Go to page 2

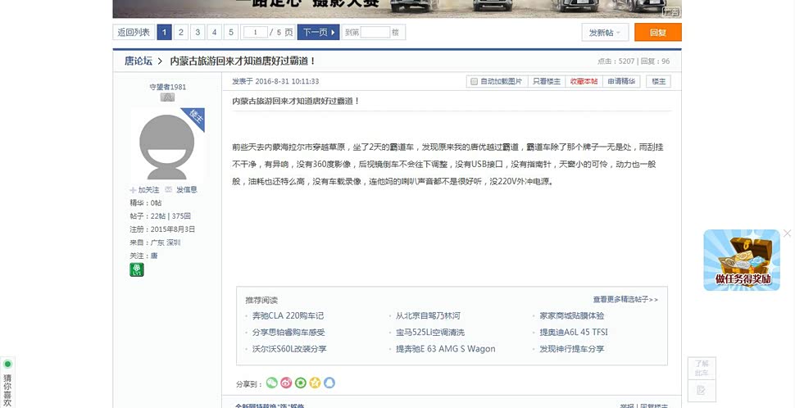181,33
